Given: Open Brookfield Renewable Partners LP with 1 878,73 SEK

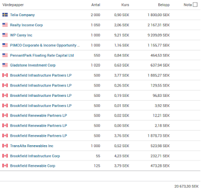Looking at the screenshot, I should tap(38, 136).
